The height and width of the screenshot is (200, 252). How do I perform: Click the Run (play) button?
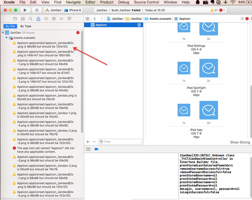click(x=25, y=10)
